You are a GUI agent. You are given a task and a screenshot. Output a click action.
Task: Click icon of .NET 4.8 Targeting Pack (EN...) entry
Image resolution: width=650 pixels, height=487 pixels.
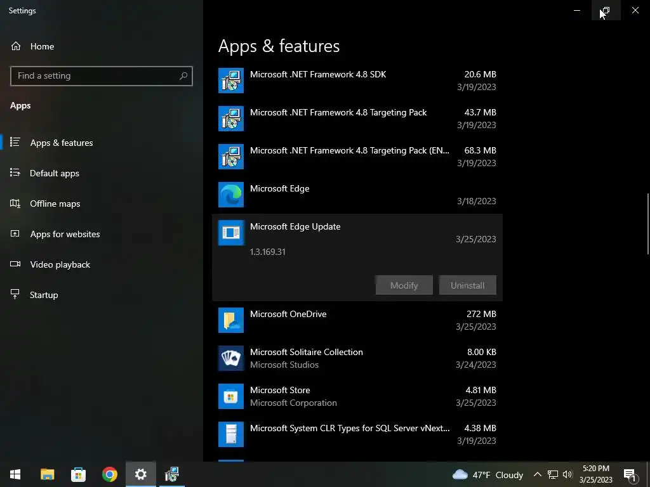pyautogui.click(x=231, y=157)
